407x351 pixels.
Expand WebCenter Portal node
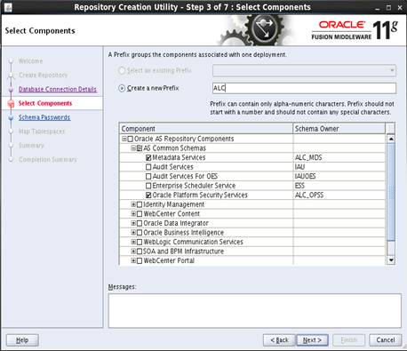click(133, 261)
